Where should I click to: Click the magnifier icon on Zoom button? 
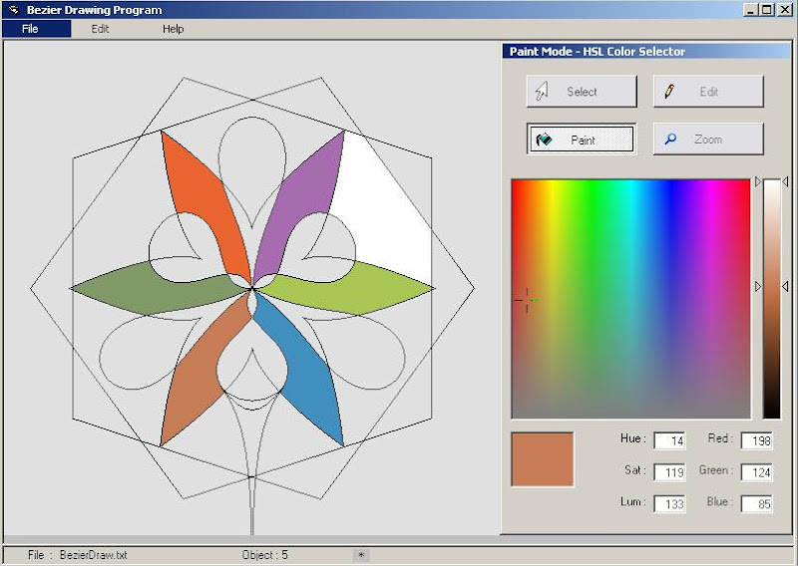pyautogui.click(x=670, y=140)
